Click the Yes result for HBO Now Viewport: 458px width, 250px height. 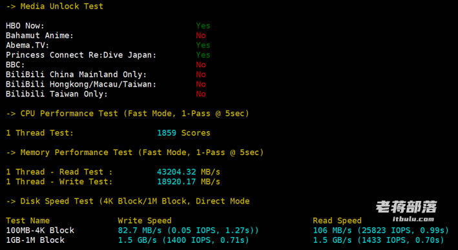pyautogui.click(x=203, y=26)
